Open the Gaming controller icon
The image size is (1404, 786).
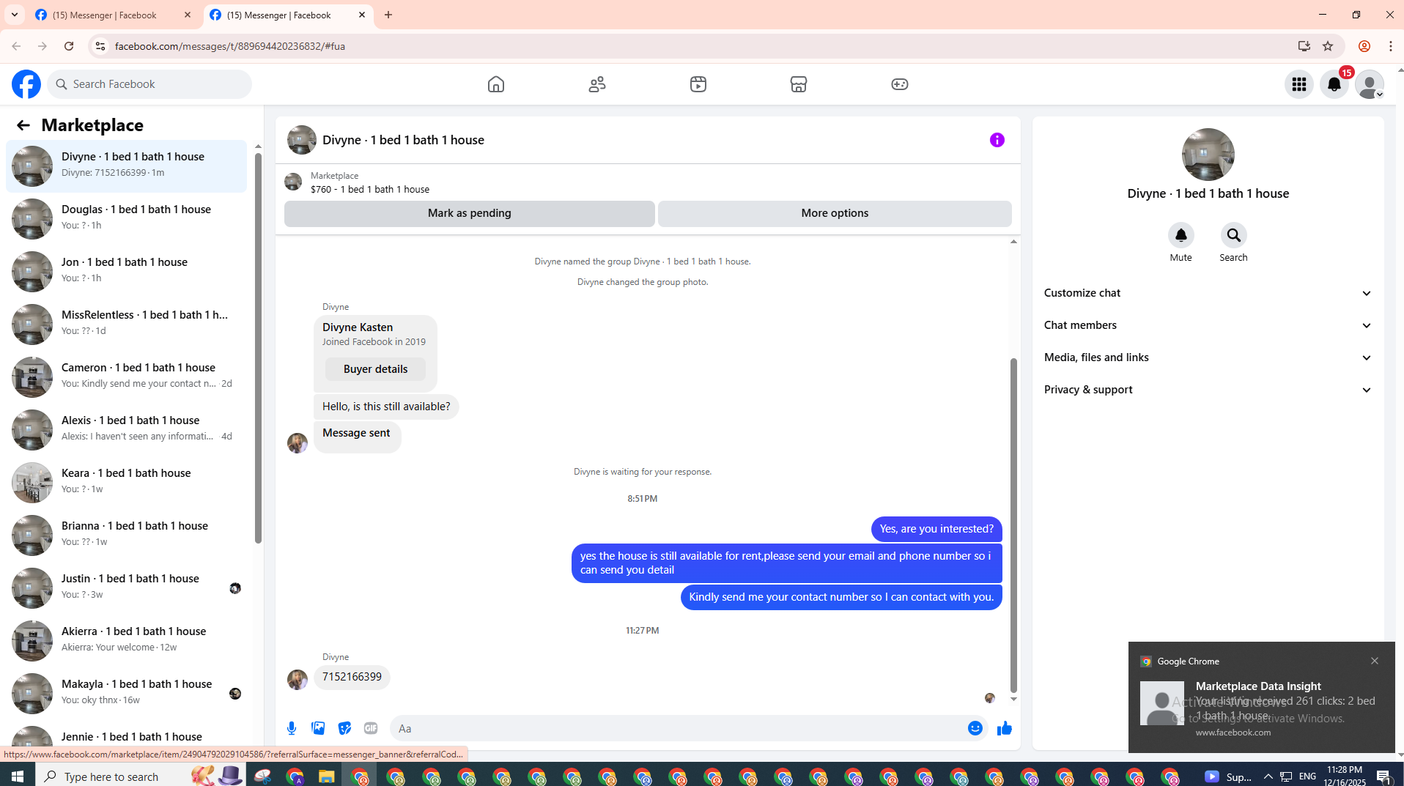900,84
